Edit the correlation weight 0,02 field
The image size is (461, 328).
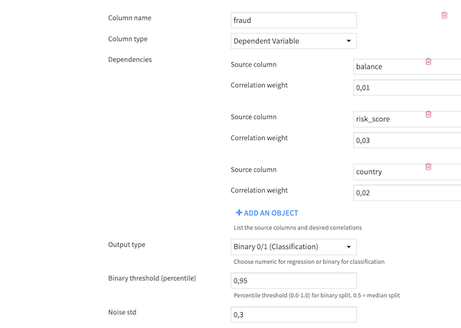point(406,193)
